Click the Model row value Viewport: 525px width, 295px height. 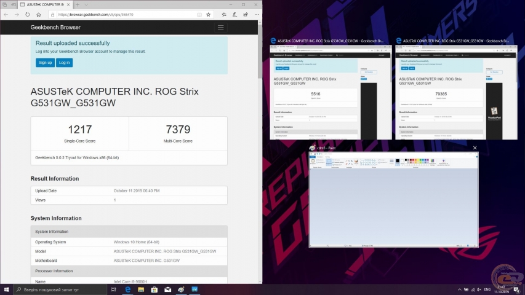165,251
